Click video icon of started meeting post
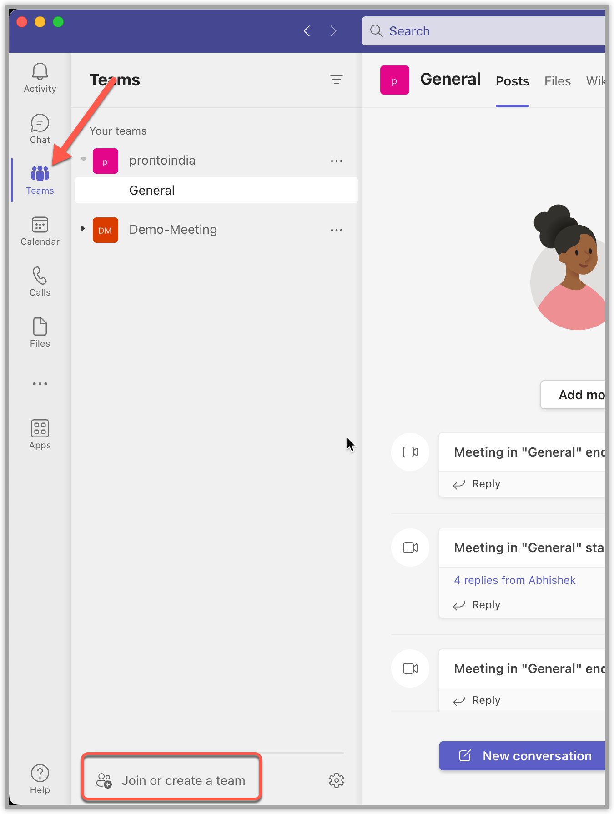Screen dimensions: 614x814 [410, 548]
